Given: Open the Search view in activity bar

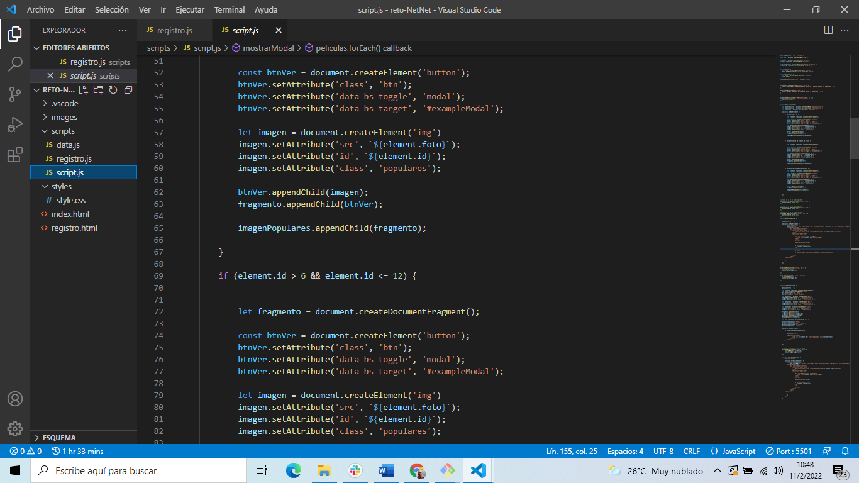Looking at the screenshot, I should tap(15, 64).
